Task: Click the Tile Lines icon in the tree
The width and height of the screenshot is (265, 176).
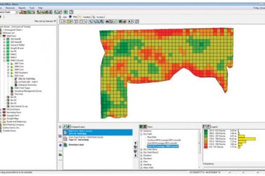Action: coord(12,94)
